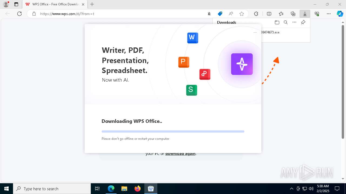Click page scrollbar up arrow

point(343,22)
